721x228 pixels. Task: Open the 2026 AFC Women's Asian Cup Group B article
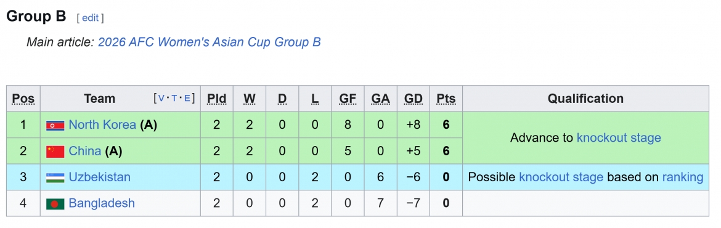(x=210, y=43)
